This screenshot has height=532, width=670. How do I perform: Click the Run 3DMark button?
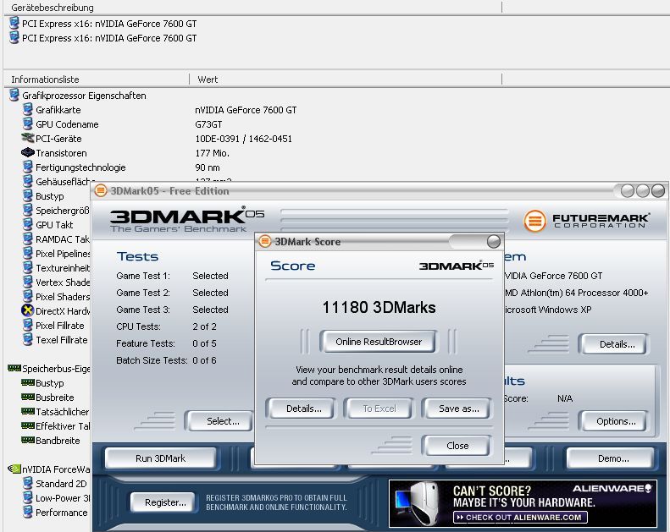pos(160,458)
